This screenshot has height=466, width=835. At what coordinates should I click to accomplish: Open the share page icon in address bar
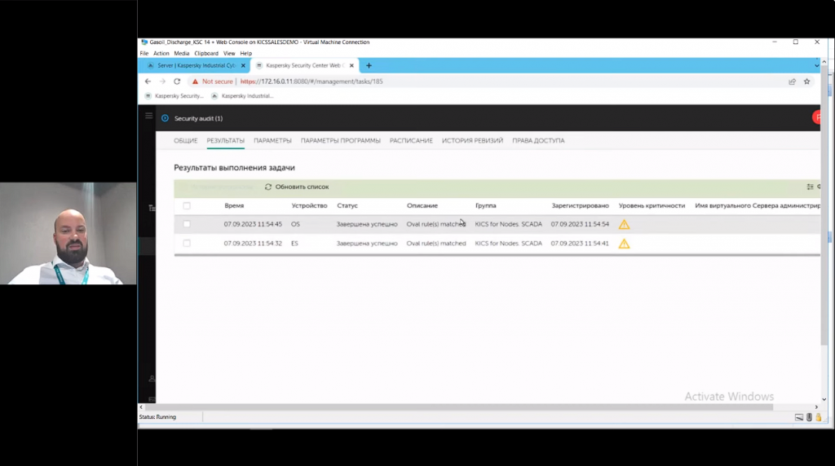click(792, 81)
